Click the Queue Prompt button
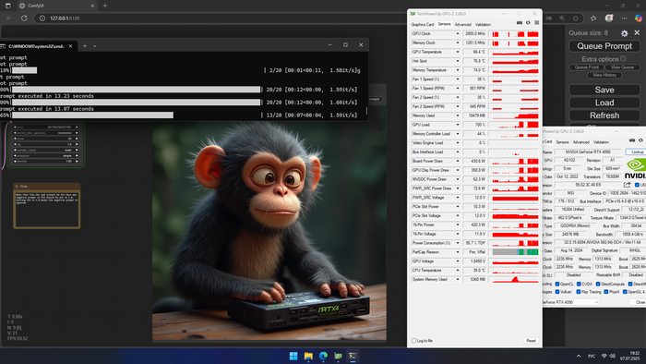This screenshot has width=646, height=364. coord(604,46)
